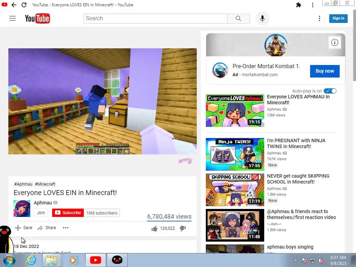Open Aphmau channel name link
The width and height of the screenshot is (356, 267).
tap(43, 203)
